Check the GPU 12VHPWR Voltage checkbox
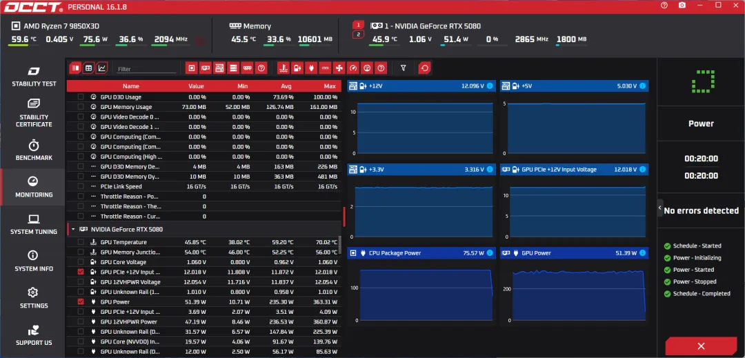The image size is (745, 358). (81, 282)
